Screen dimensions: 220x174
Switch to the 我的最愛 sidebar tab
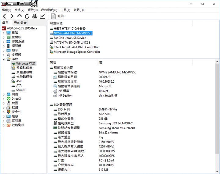point(20,23)
